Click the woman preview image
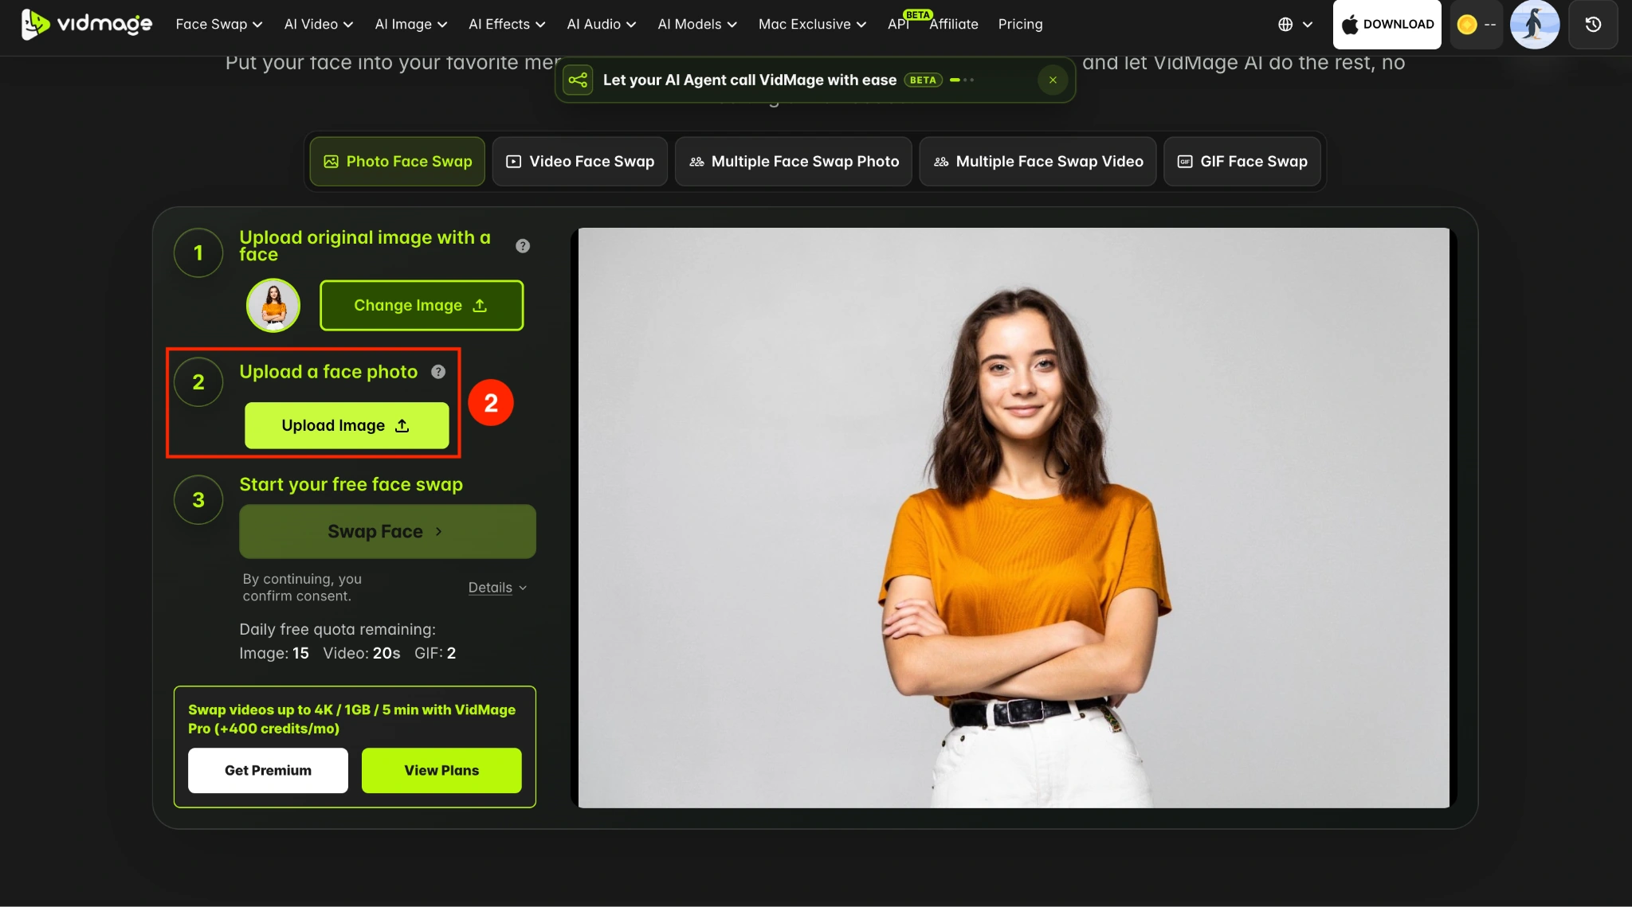 click(1014, 518)
